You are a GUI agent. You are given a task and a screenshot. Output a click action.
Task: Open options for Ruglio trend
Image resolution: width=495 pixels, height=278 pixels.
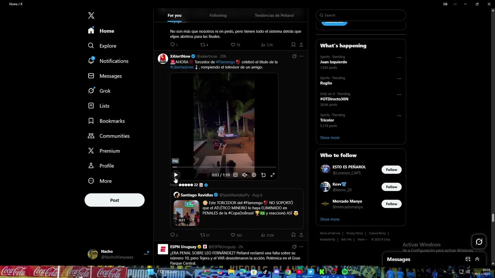tap(399, 78)
